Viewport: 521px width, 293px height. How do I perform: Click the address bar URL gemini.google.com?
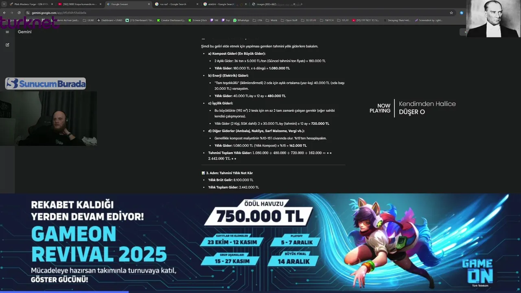pyautogui.click(x=59, y=13)
